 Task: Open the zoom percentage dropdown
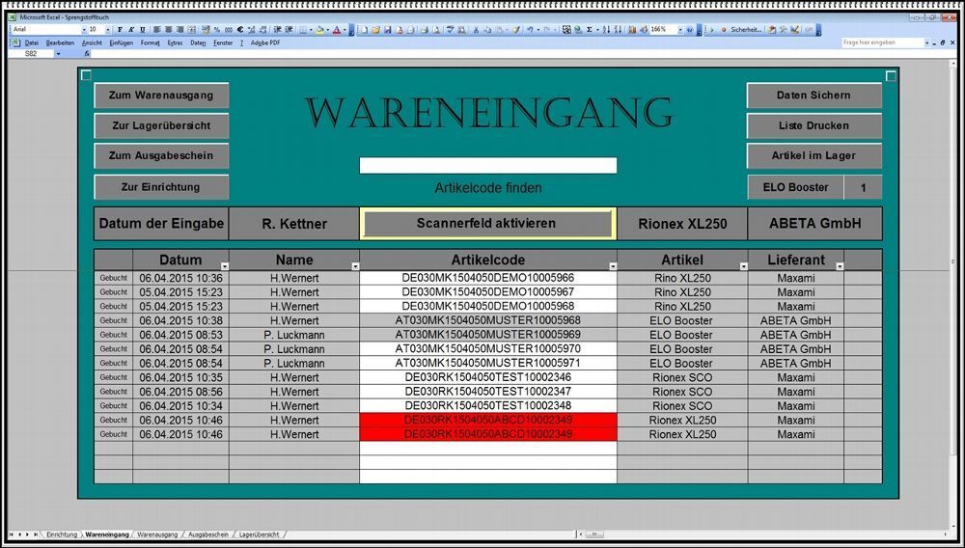tap(679, 30)
